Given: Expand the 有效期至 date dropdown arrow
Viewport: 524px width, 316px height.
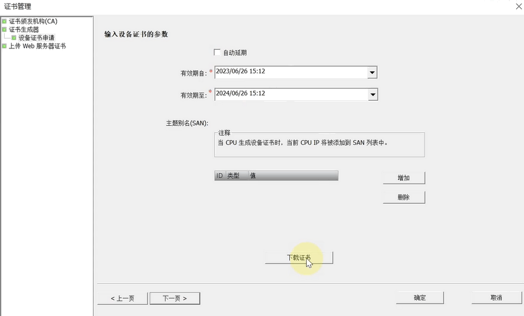Looking at the screenshot, I should pos(373,94).
